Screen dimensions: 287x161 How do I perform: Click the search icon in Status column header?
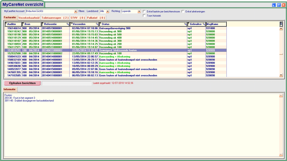(185, 24)
